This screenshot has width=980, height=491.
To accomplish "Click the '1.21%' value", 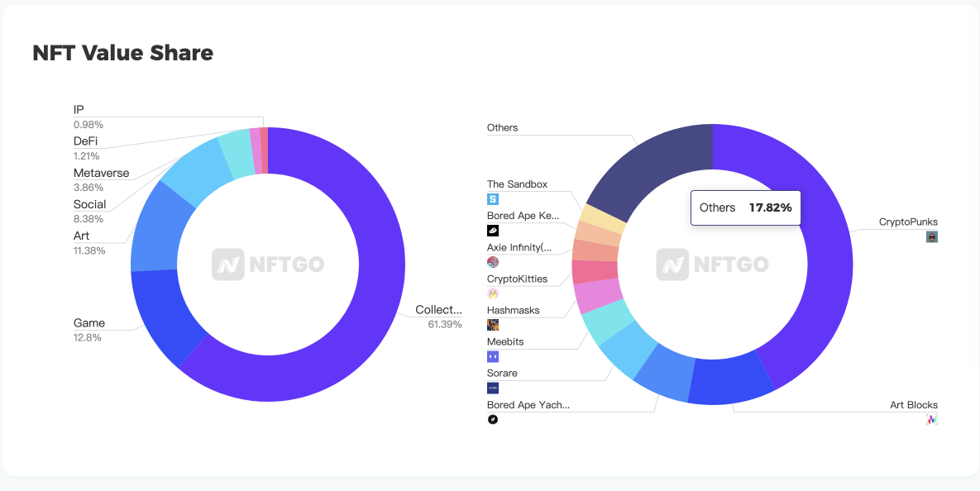I will point(86,156).
